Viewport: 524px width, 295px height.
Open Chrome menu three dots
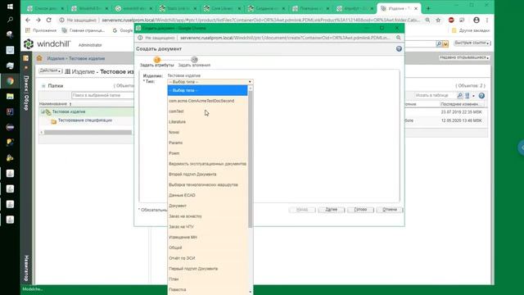point(487,20)
